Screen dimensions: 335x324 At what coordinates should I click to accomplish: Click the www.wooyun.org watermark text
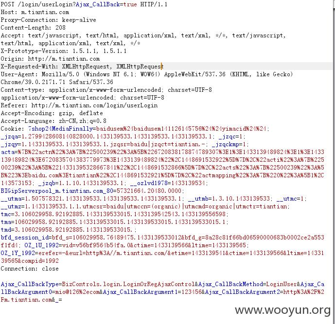click(x=282, y=310)
